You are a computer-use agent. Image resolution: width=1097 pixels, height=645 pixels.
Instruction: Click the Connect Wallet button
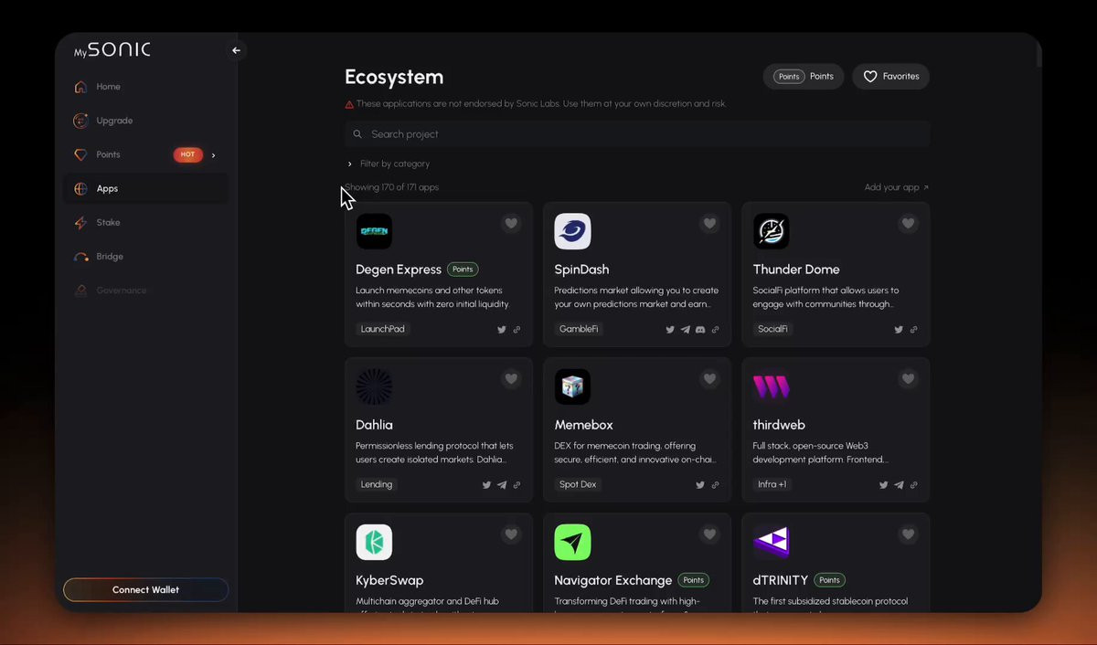[x=145, y=590]
